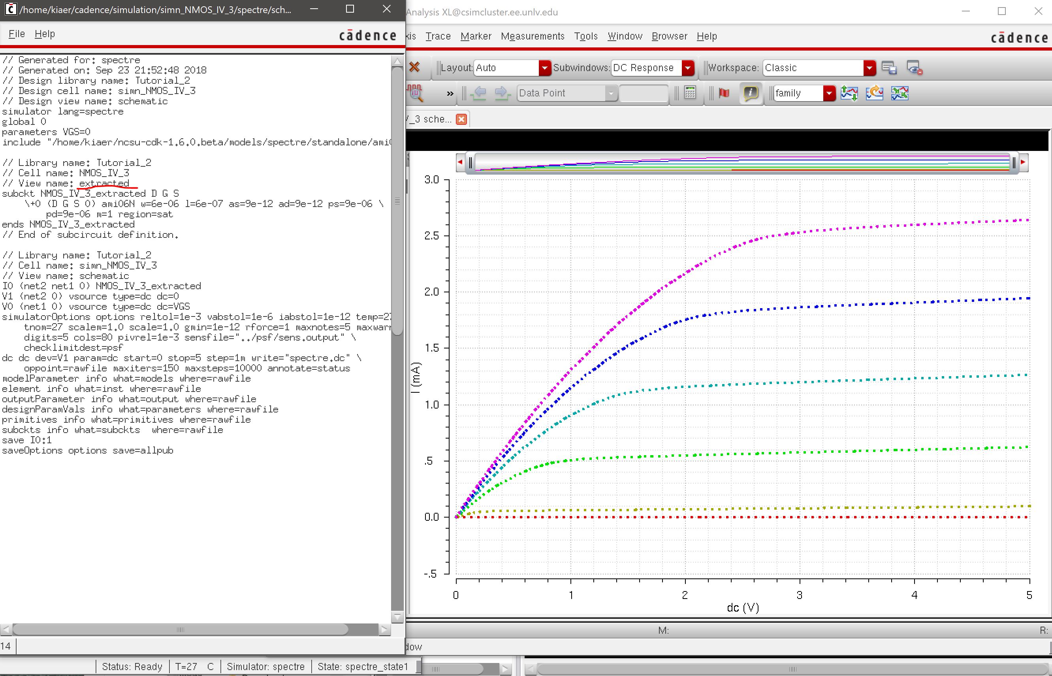Click the netlist horizontal scrollbar thumb
The width and height of the screenshot is (1052, 676).
click(181, 630)
